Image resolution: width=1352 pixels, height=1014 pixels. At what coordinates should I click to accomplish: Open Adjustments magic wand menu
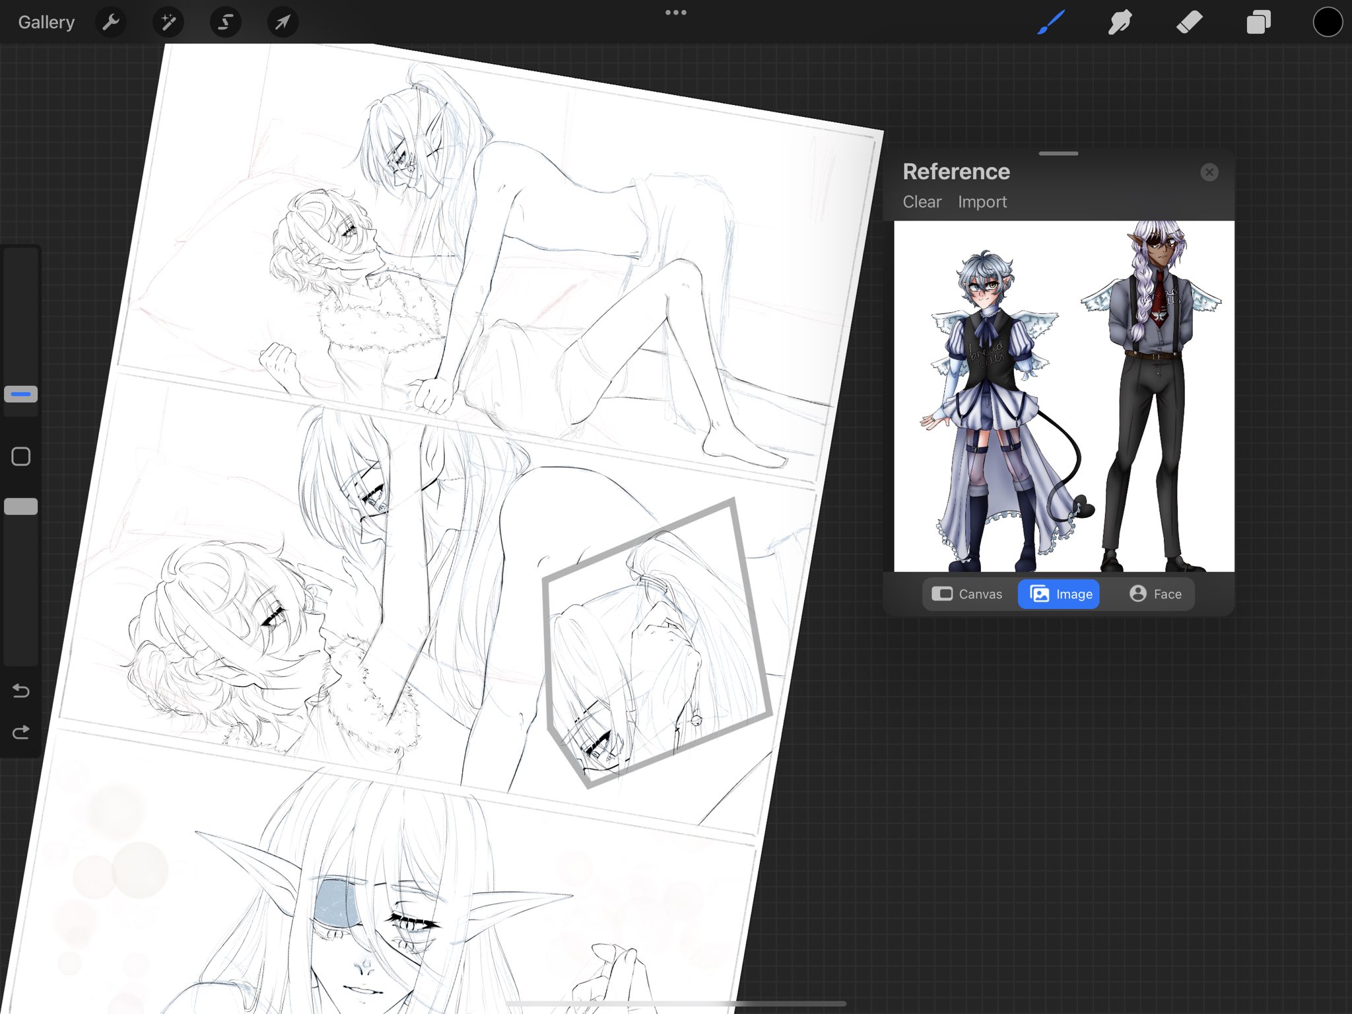(x=168, y=22)
